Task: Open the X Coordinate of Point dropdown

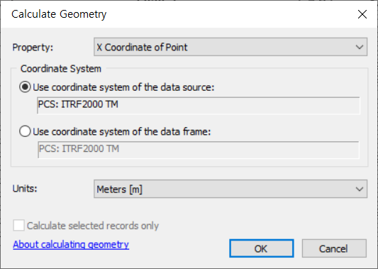Action: (x=230, y=47)
